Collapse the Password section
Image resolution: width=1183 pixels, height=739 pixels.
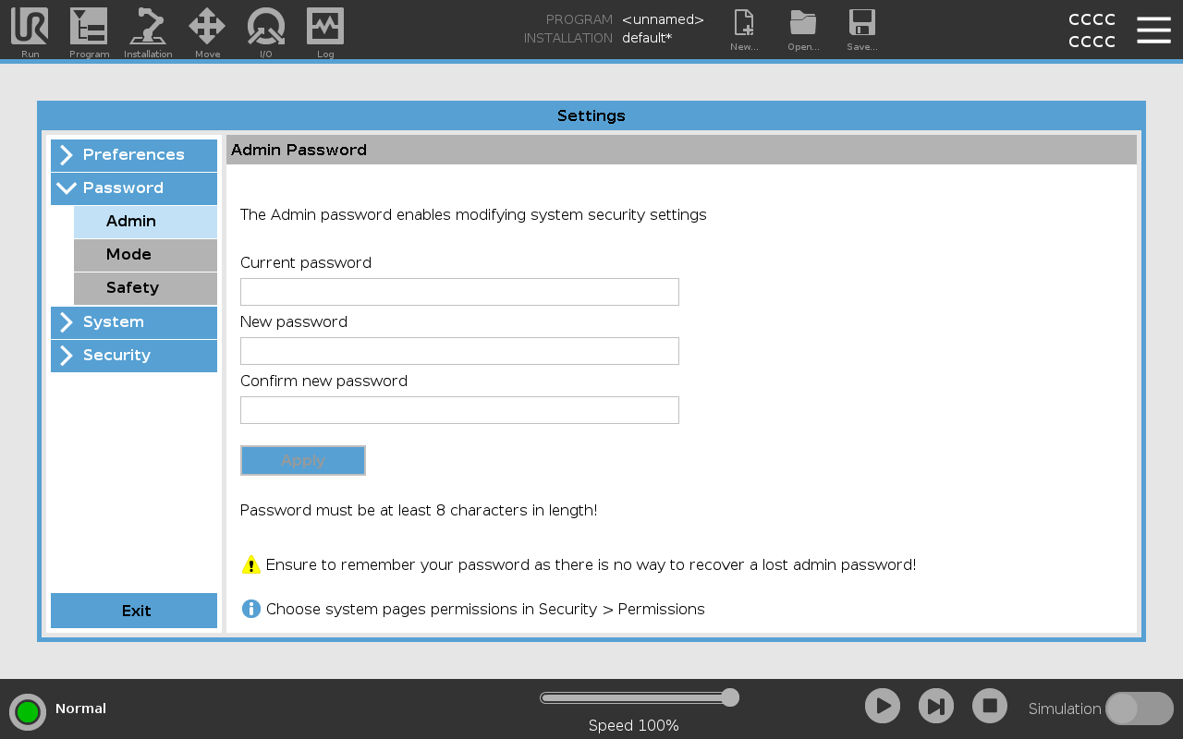point(134,188)
